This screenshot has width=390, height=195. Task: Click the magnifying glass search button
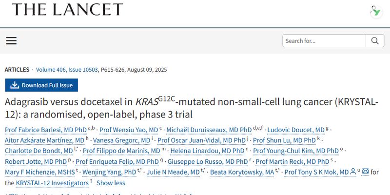[x=374, y=41]
